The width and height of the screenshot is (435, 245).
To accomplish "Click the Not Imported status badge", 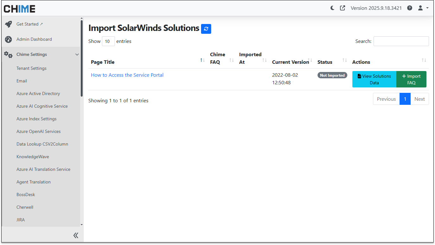I will 332,75.
